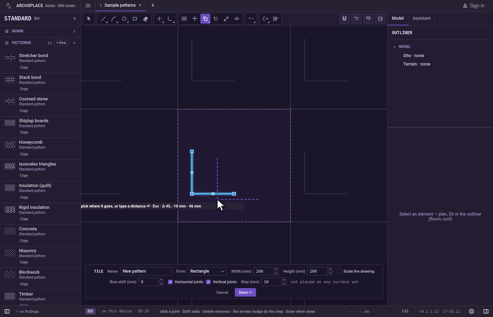
Task: Click the Move tool with crossed arrows
Action: point(195,19)
